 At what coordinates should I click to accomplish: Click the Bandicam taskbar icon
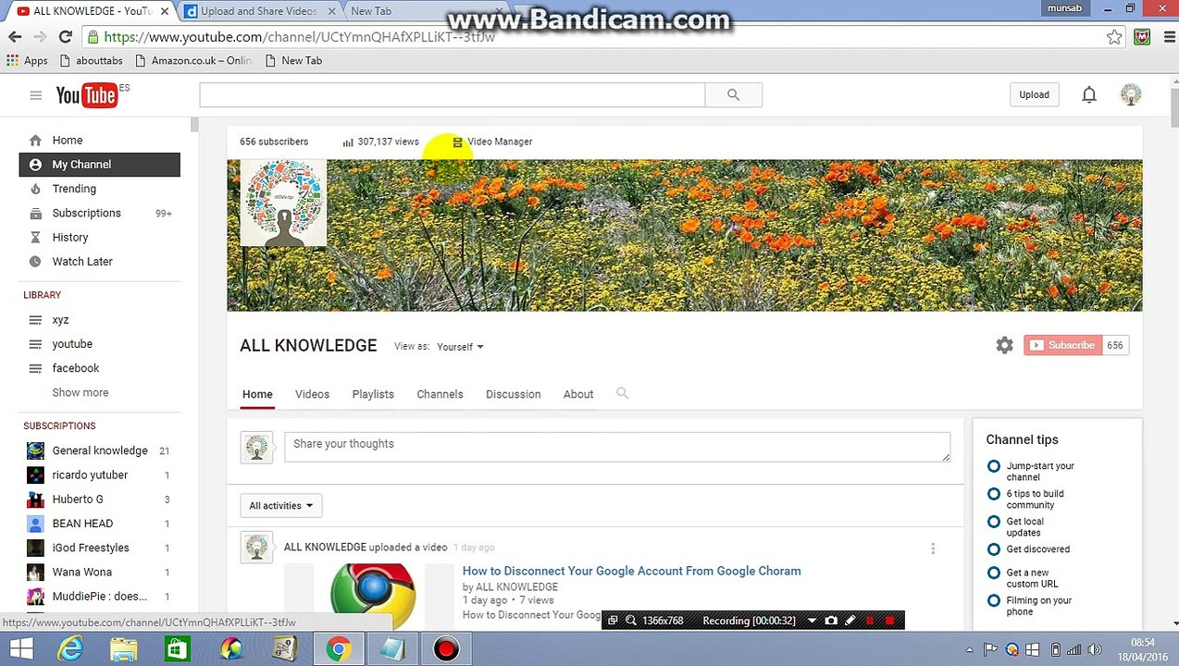click(446, 649)
